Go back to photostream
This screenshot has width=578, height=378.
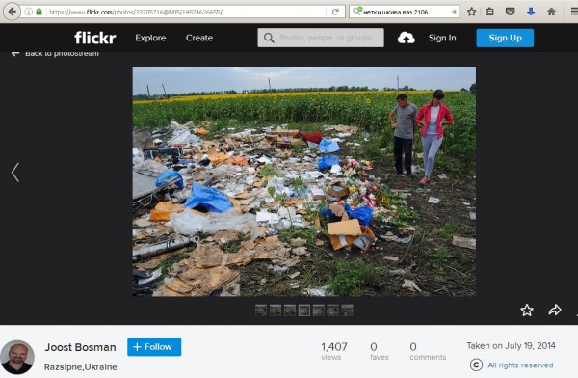[55, 54]
